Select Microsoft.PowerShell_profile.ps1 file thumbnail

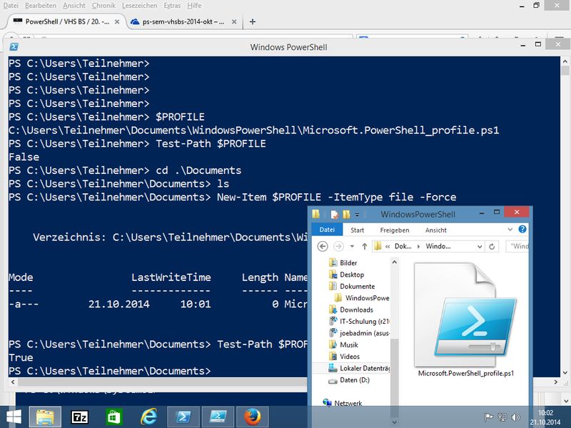[x=466, y=315]
